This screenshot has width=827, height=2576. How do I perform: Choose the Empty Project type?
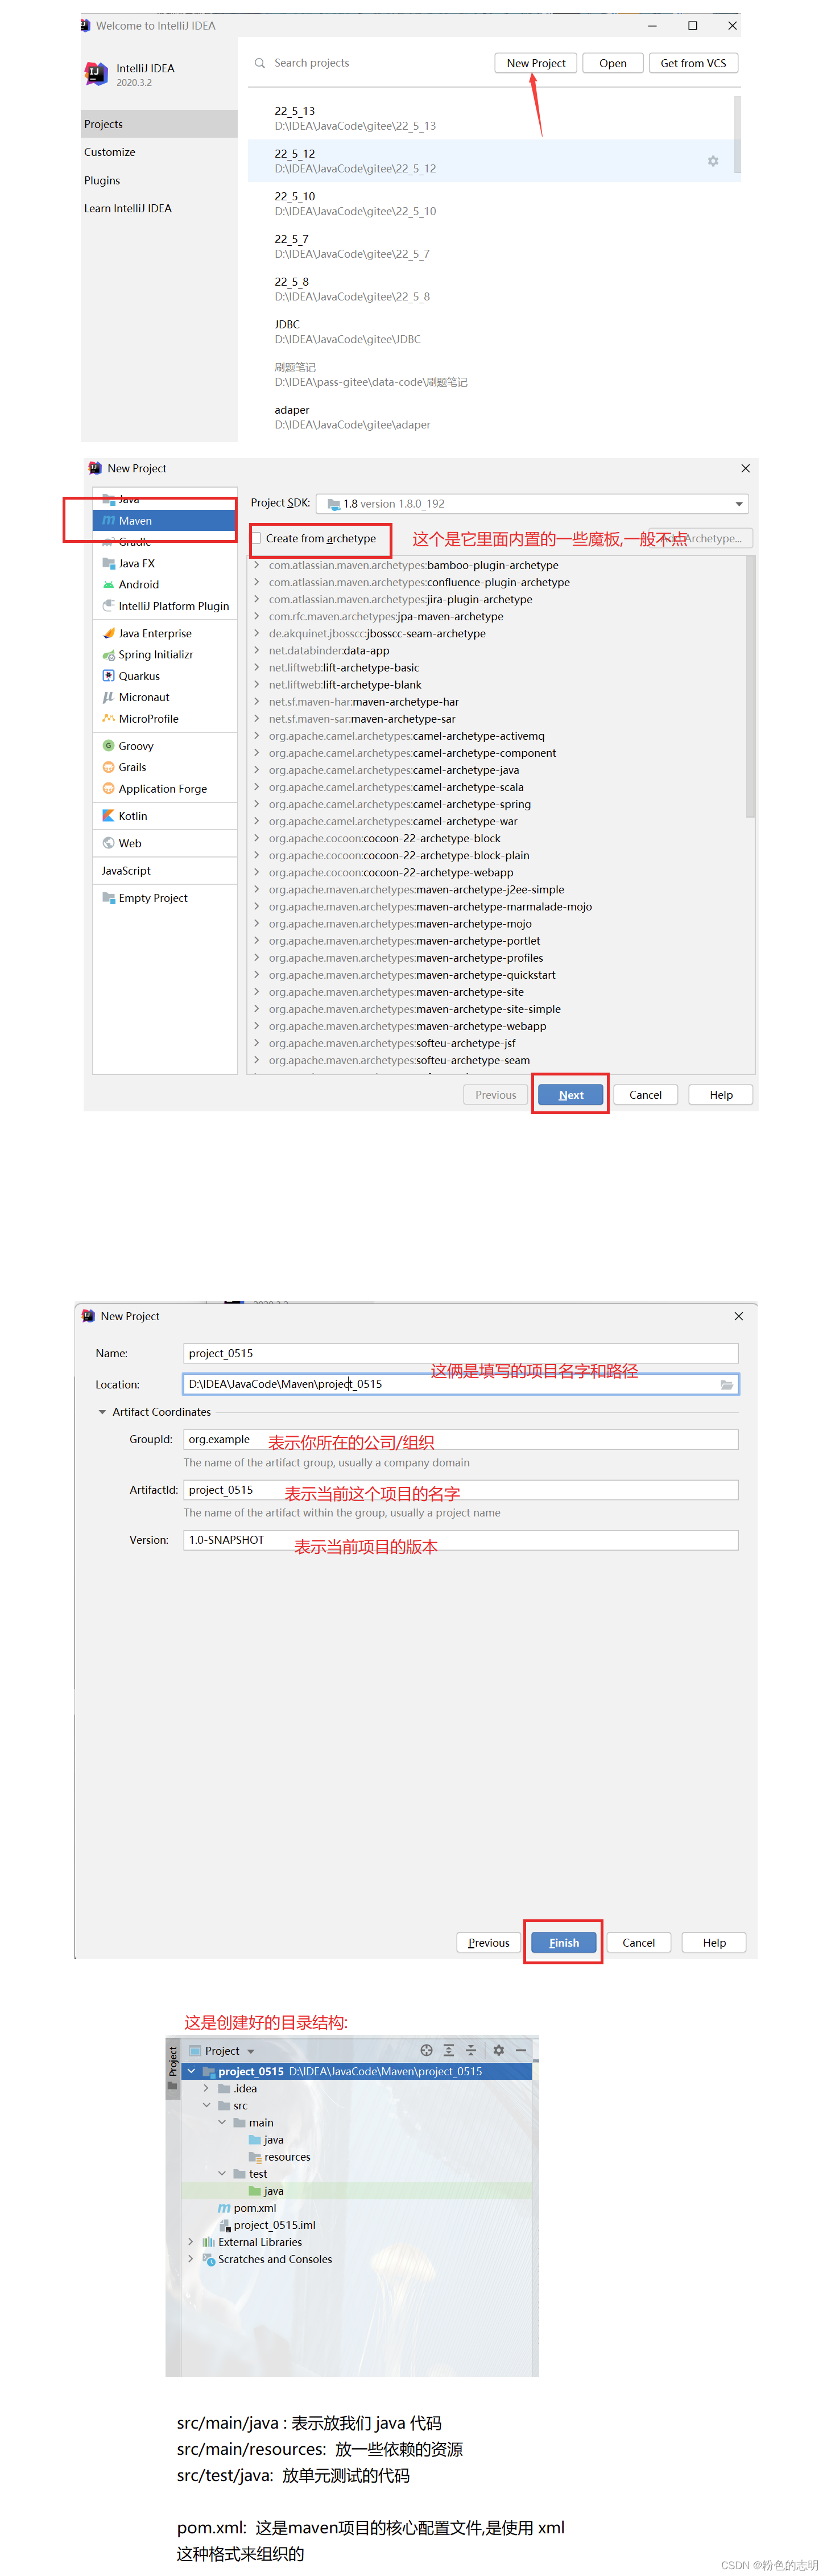[x=145, y=898]
